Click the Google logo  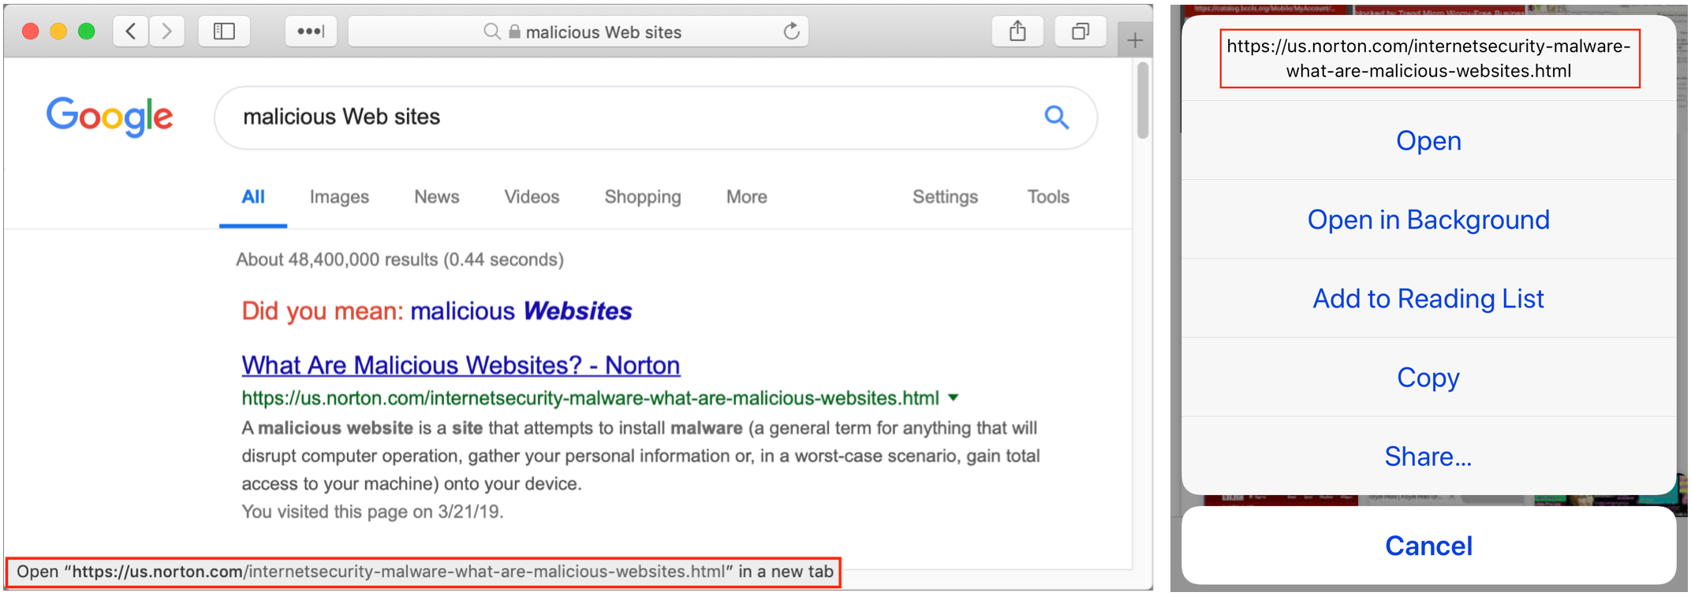click(110, 117)
